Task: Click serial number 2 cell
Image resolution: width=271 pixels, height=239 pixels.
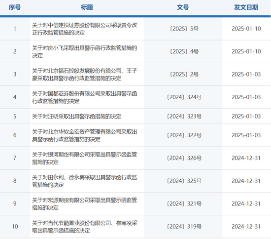Action: (x=15, y=52)
